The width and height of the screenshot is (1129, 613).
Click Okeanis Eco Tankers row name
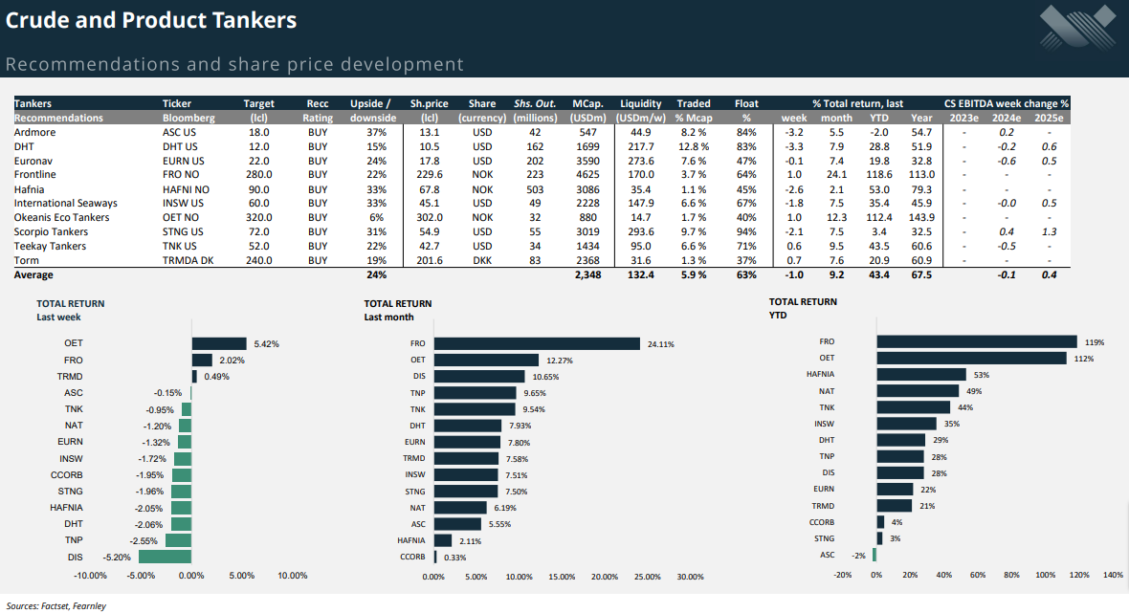coord(62,217)
